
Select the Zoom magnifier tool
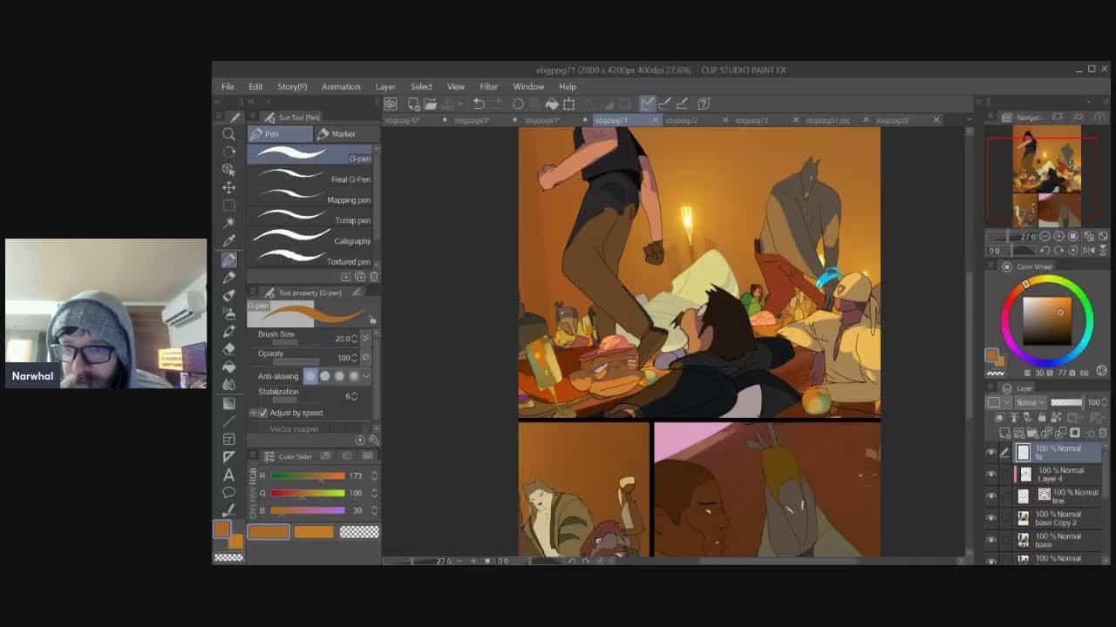(x=228, y=134)
